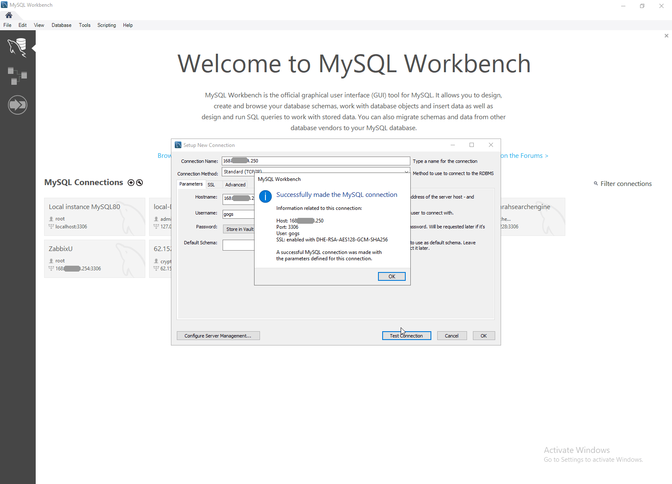The height and width of the screenshot is (484, 672).
Task: Open the Local instance MySQL80 connection tile
Action: [94, 217]
